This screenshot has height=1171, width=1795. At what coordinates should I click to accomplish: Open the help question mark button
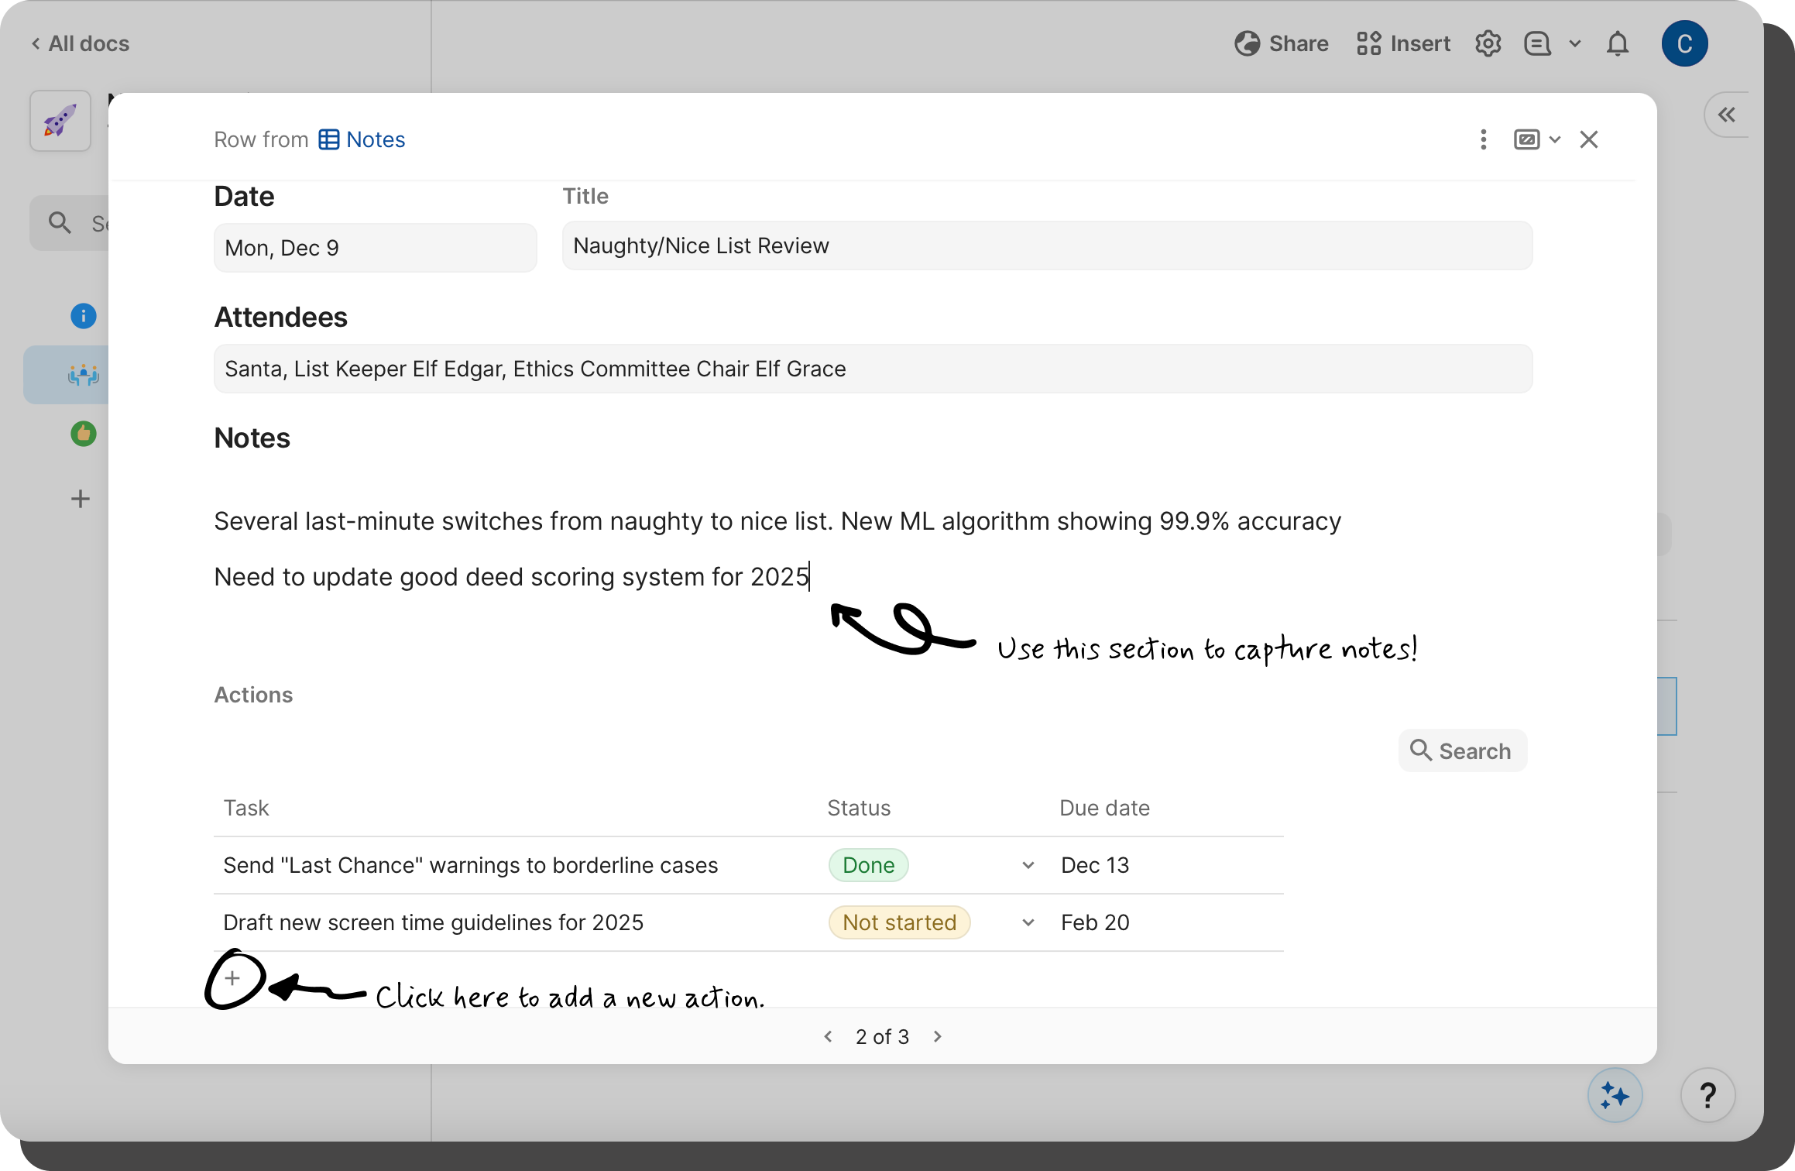coord(1707,1095)
